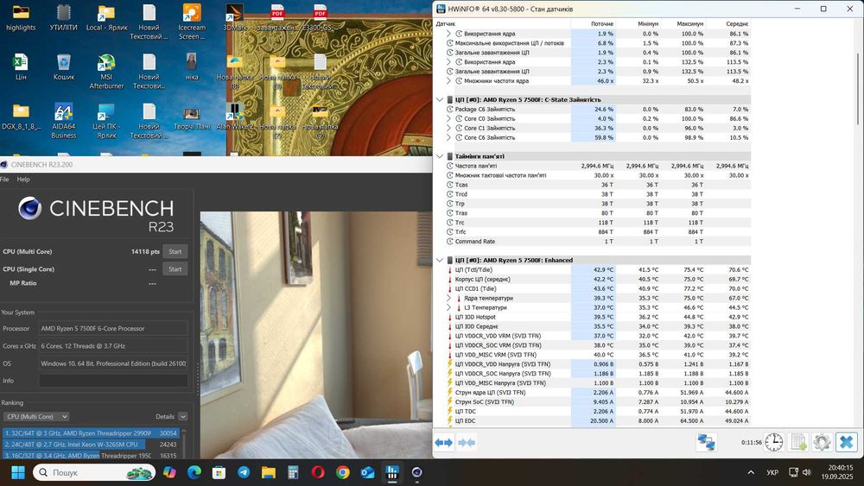Open the volume control tray icon

coord(807,472)
